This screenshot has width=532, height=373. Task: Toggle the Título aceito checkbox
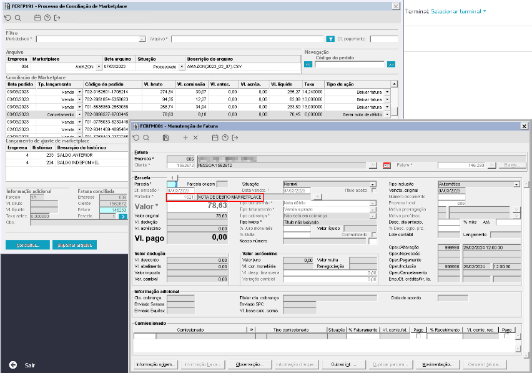point(374,191)
